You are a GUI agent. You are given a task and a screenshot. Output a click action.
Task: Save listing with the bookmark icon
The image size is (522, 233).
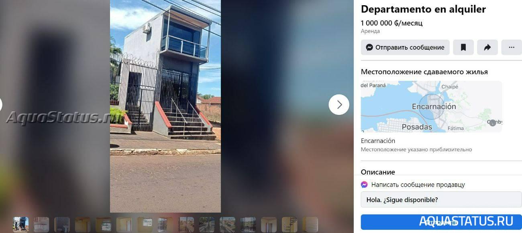tap(463, 47)
